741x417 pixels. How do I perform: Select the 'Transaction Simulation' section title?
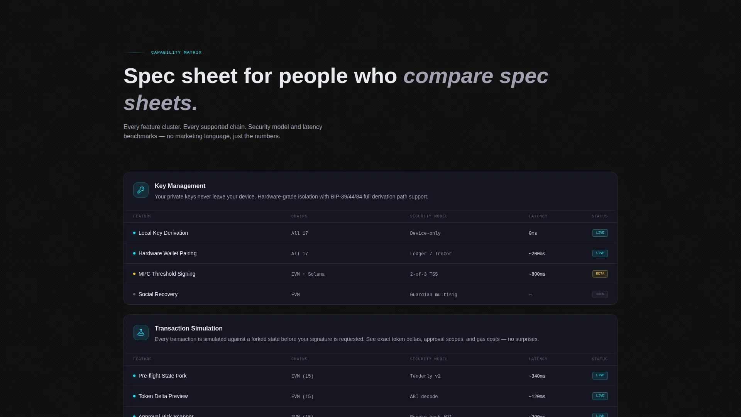(x=189, y=329)
